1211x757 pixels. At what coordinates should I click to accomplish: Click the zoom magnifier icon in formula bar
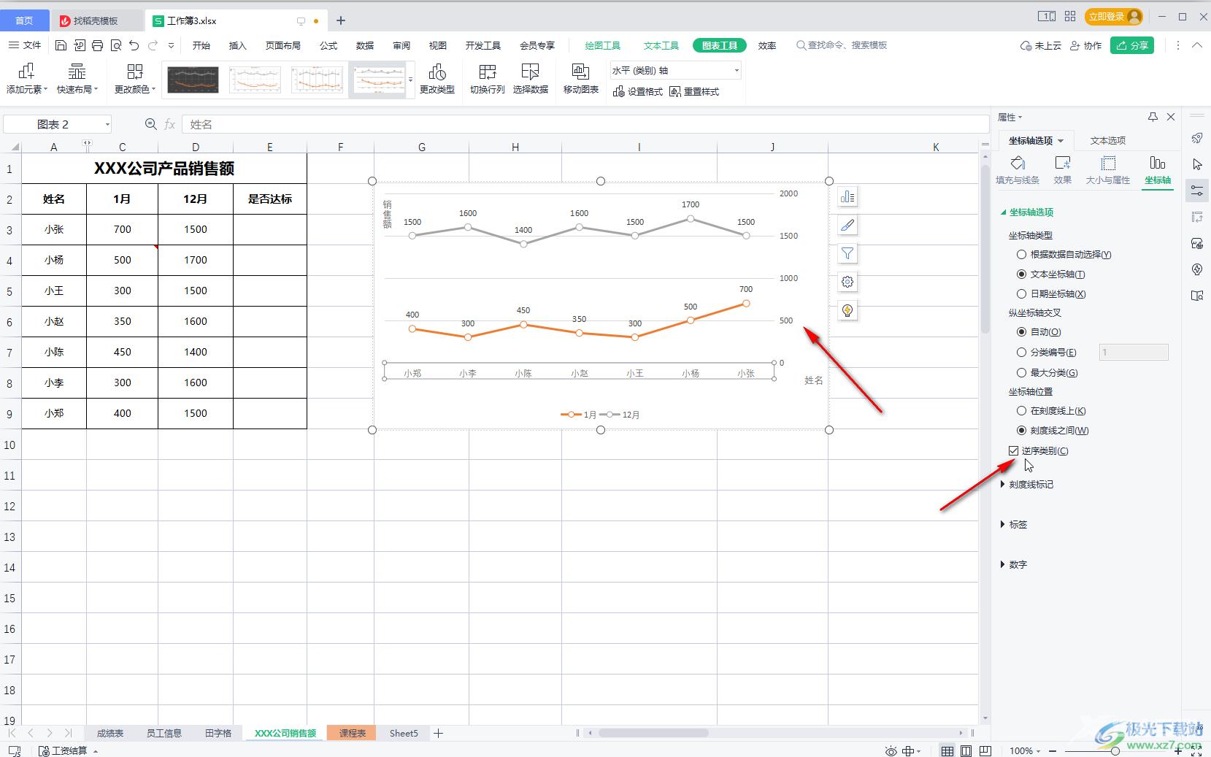(x=150, y=124)
